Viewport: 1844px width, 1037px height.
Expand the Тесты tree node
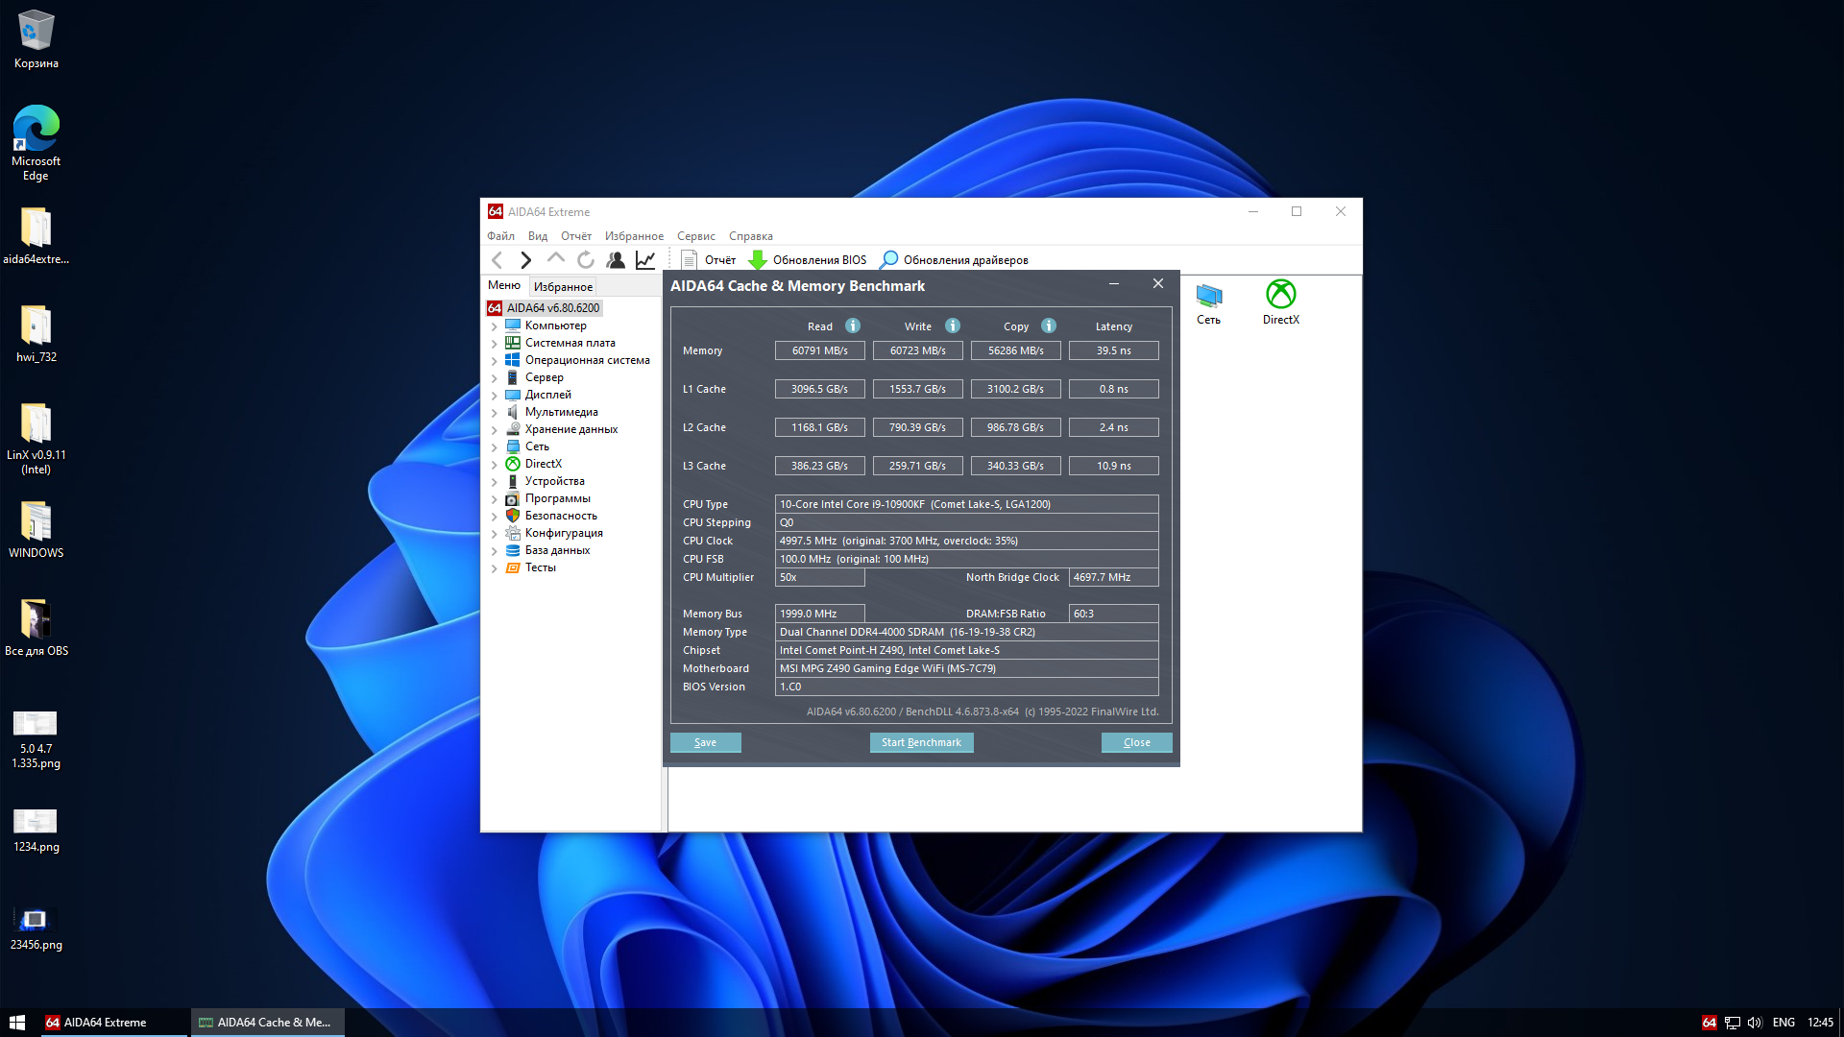[495, 567]
